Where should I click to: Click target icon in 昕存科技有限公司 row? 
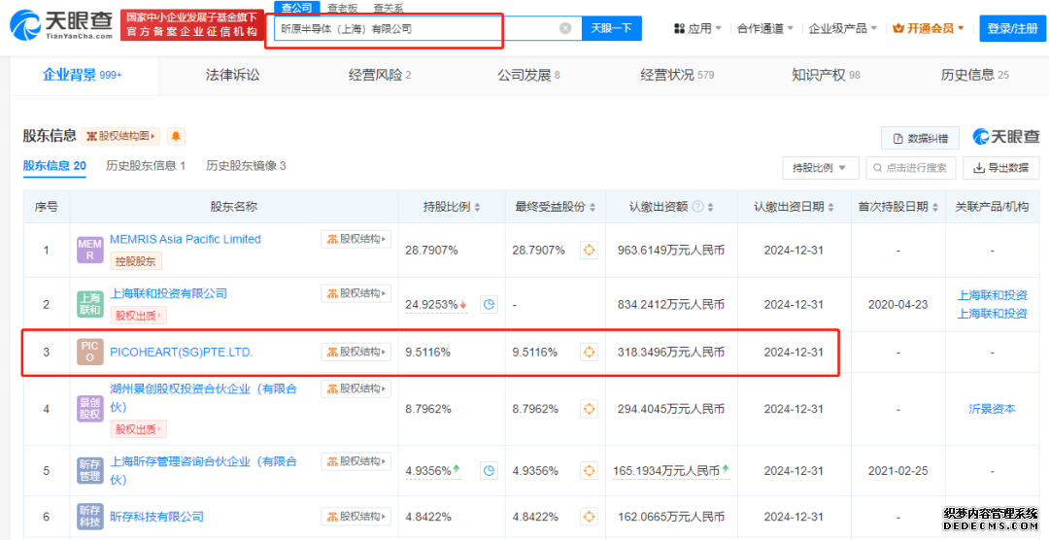pyautogui.click(x=589, y=517)
